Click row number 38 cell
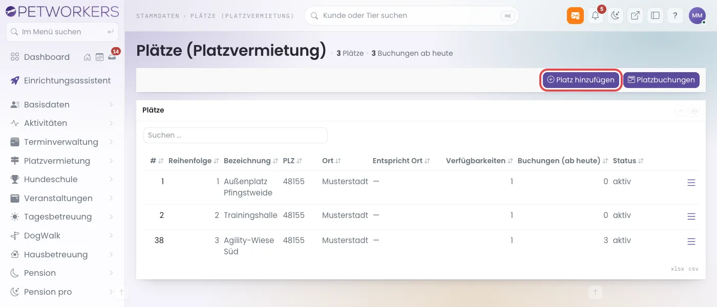 tap(159, 240)
